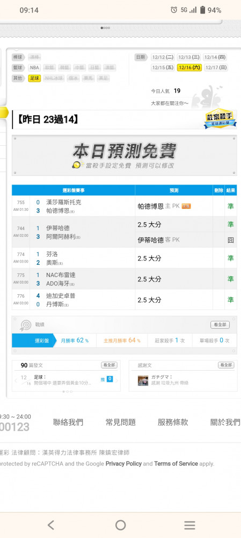The width and height of the screenshot is (241, 538).
Task: Click the 準 result for match 755
Action: pyautogui.click(x=231, y=206)
